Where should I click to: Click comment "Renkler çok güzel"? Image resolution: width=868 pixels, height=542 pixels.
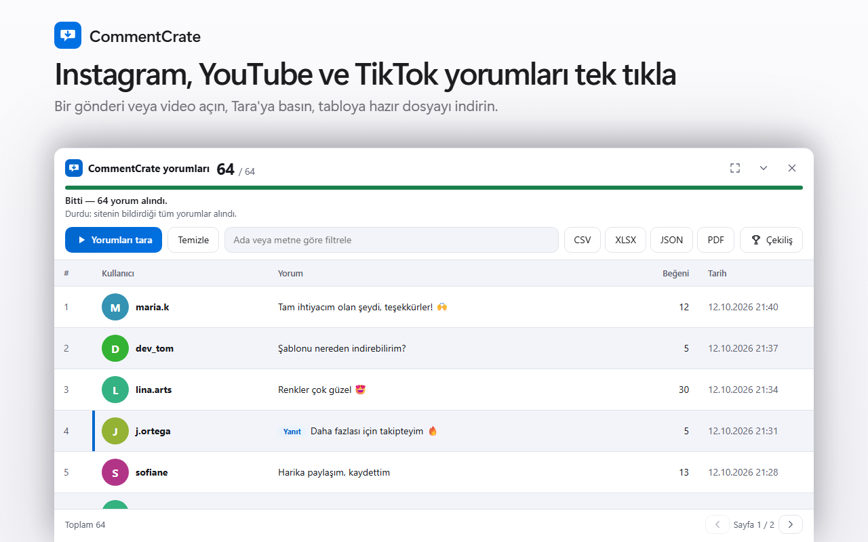tap(322, 390)
